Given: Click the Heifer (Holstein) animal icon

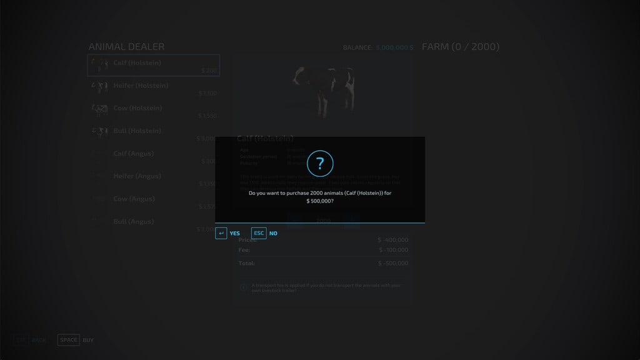Looking at the screenshot, I should pyautogui.click(x=100, y=86).
